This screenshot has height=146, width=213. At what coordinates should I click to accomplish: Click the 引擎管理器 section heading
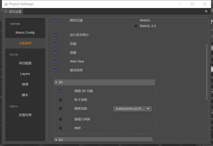click(15, 24)
